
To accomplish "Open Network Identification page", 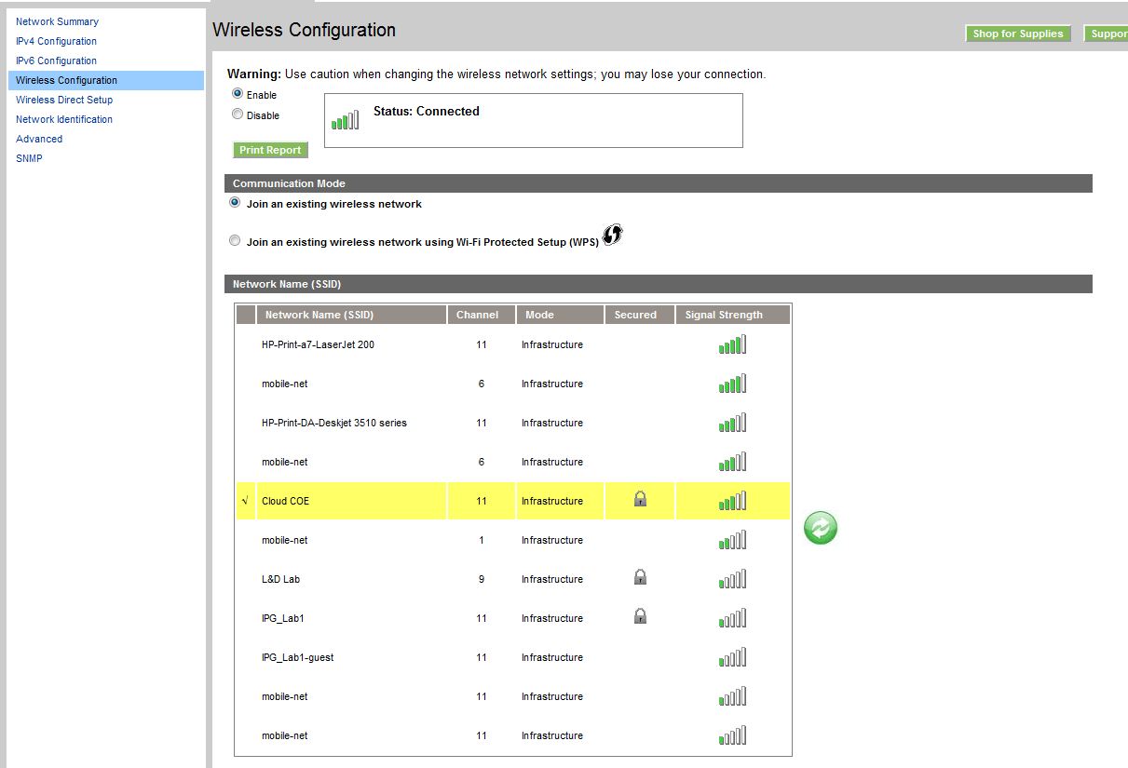I will pyautogui.click(x=64, y=119).
